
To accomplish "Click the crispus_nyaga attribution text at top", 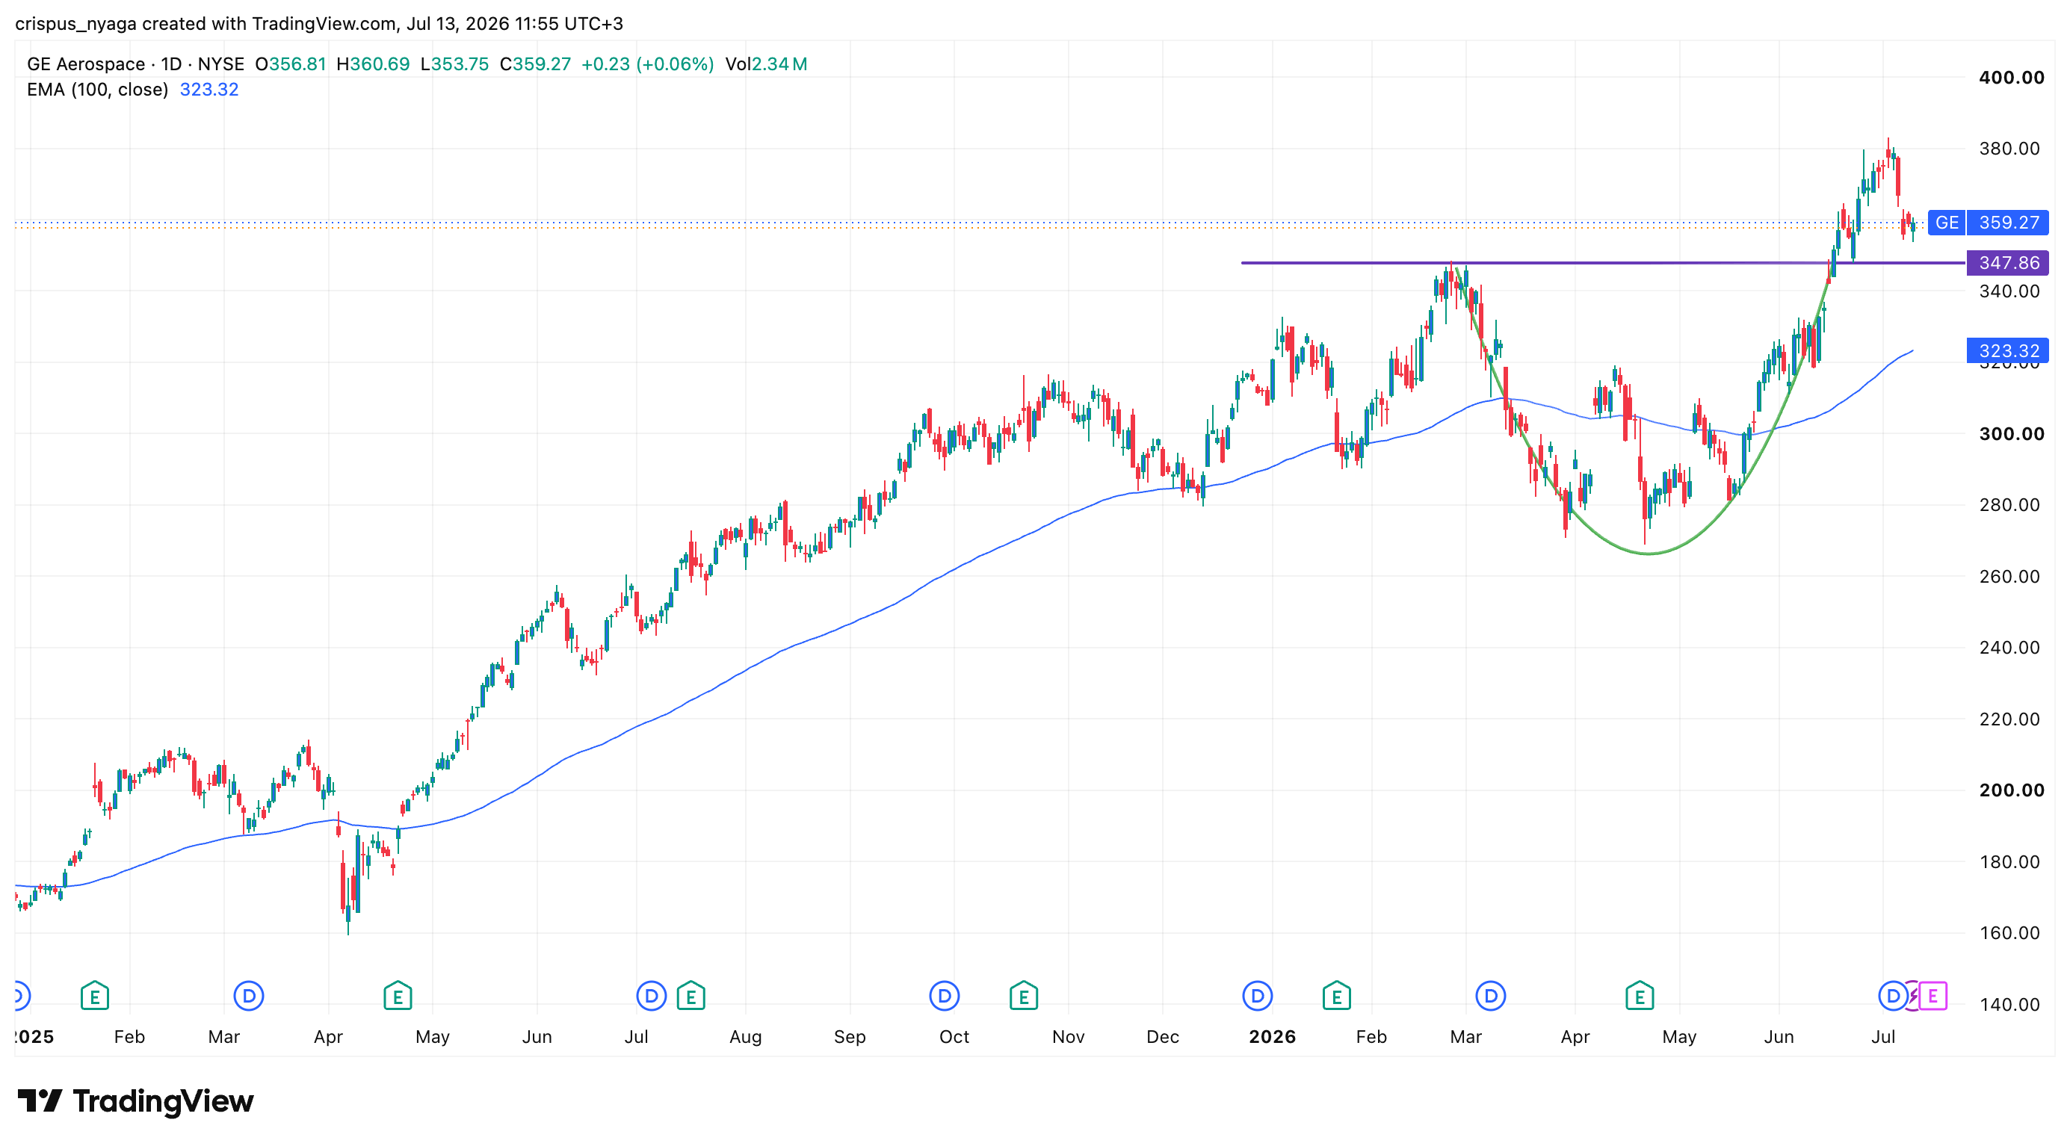I will pos(319,23).
